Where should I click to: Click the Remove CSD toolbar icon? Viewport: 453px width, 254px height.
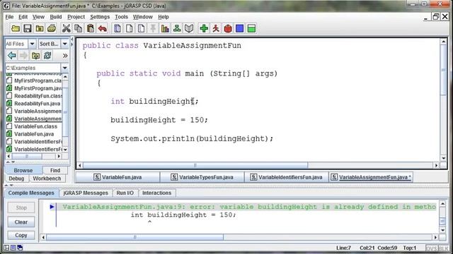point(130,28)
